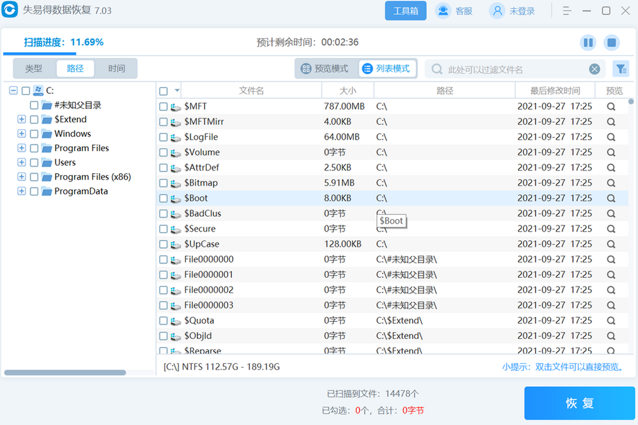638x425 pixels.
Task: Expand the Users folder node
Action: coord(22,163)
